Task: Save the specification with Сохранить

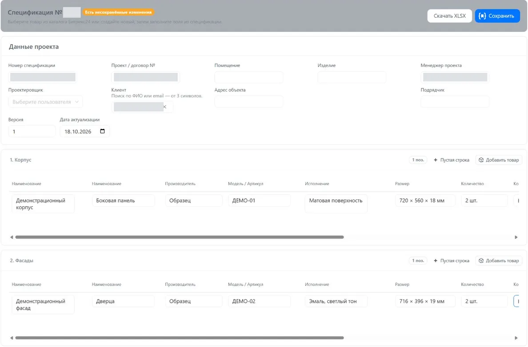Action: 497,16
